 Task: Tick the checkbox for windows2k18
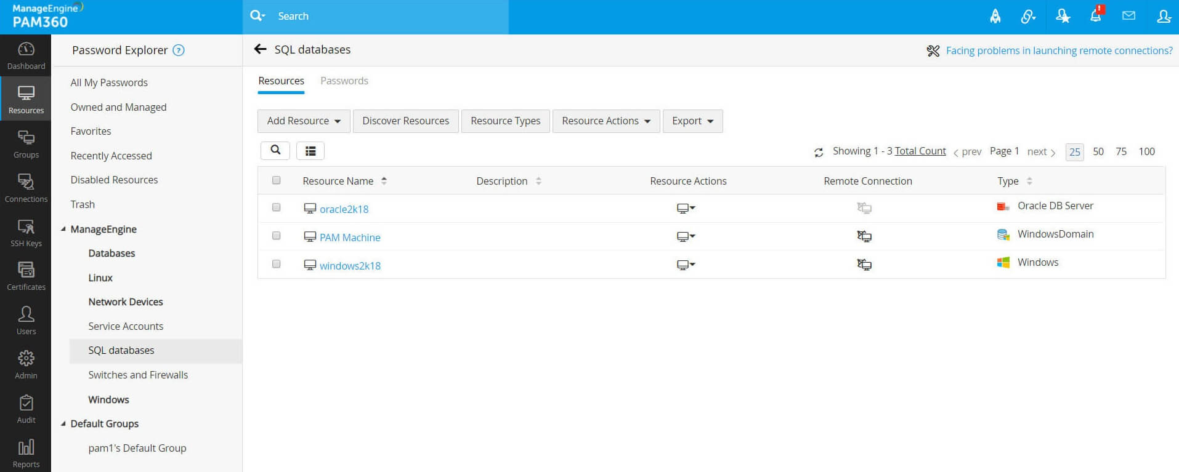[276, 264]
